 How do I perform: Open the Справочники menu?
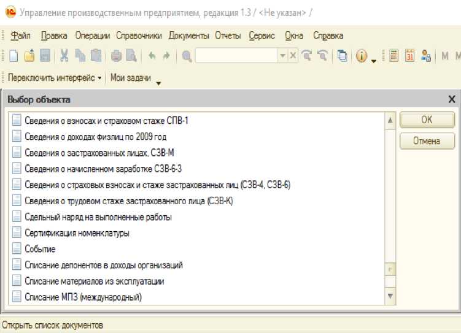(139, 36)
